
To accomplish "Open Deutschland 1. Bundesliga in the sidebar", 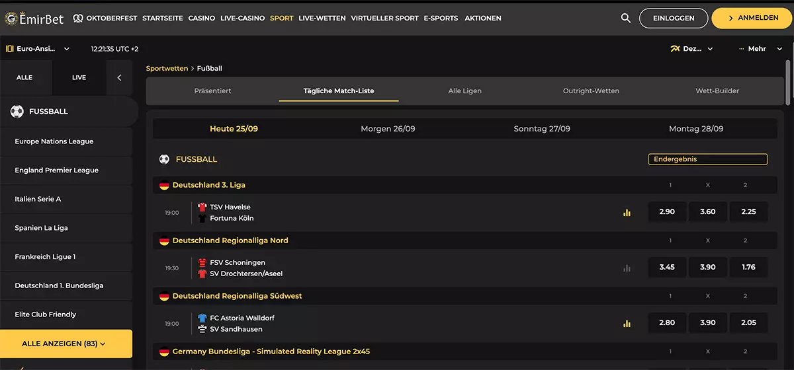I will coord(66,285).
